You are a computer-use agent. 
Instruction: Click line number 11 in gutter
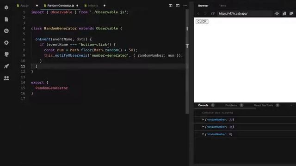click(23, 66)
